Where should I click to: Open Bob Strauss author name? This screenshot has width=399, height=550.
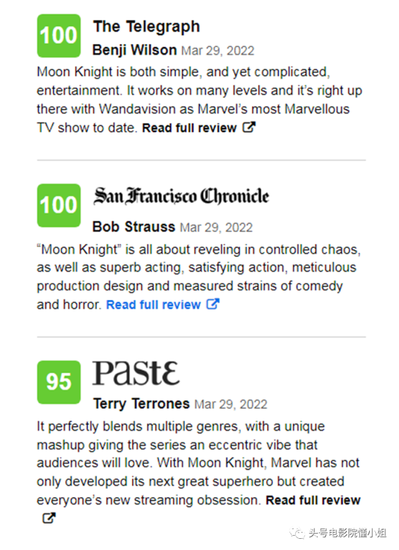(133, 226)
